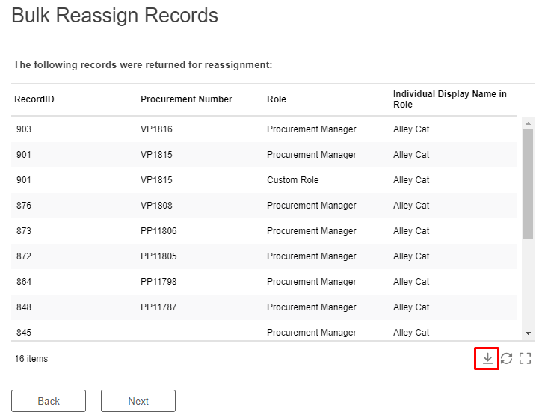
Task: Select the record 848 row
Action: pyautogui.click(x=264, y=307)
